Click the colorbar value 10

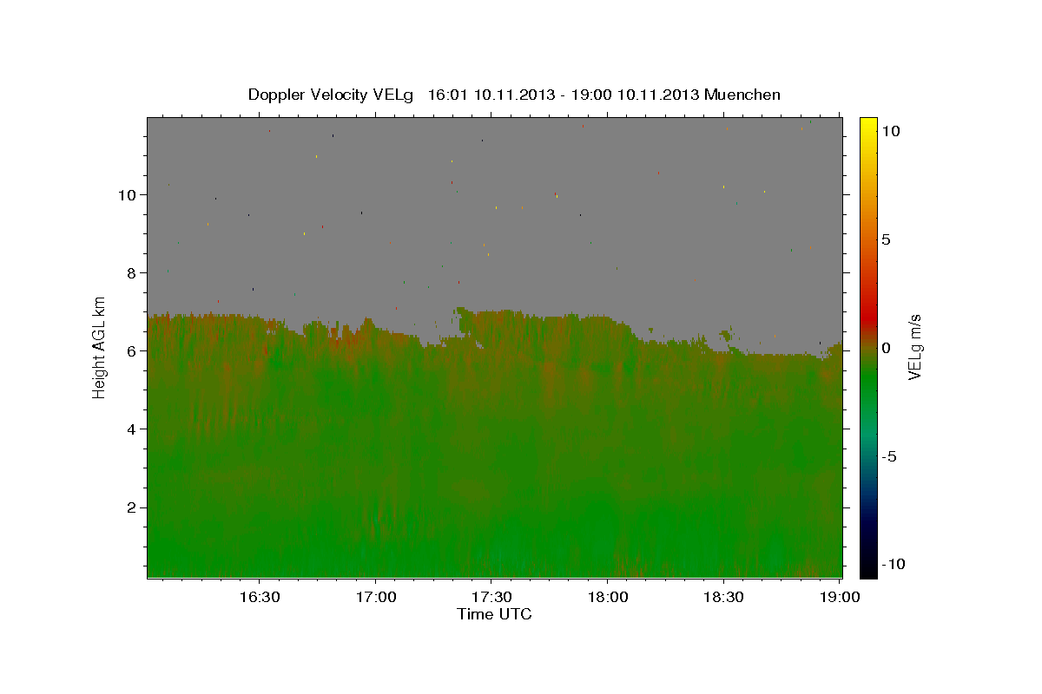890,131
